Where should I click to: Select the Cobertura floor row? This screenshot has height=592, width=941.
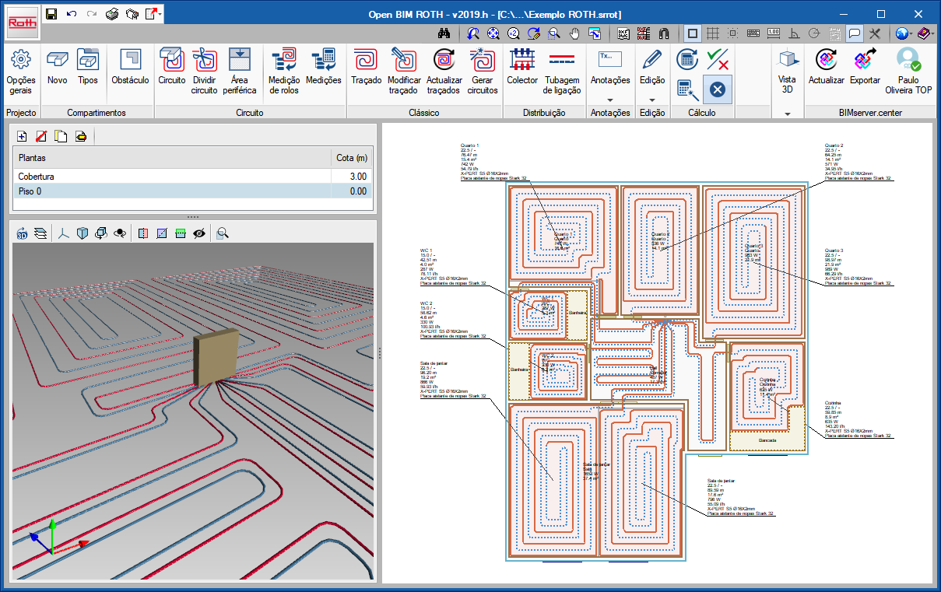tap(193, 177)
